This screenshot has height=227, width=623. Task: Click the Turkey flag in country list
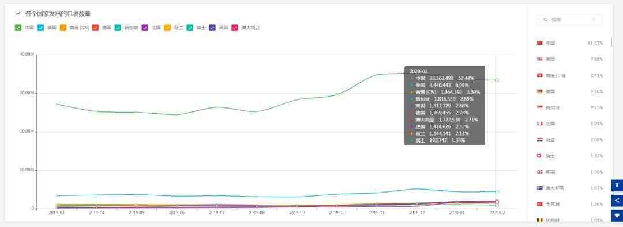(x=539, y=205)
